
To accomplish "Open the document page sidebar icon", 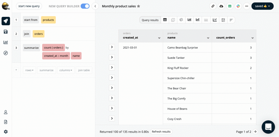I will pos(6,122).
